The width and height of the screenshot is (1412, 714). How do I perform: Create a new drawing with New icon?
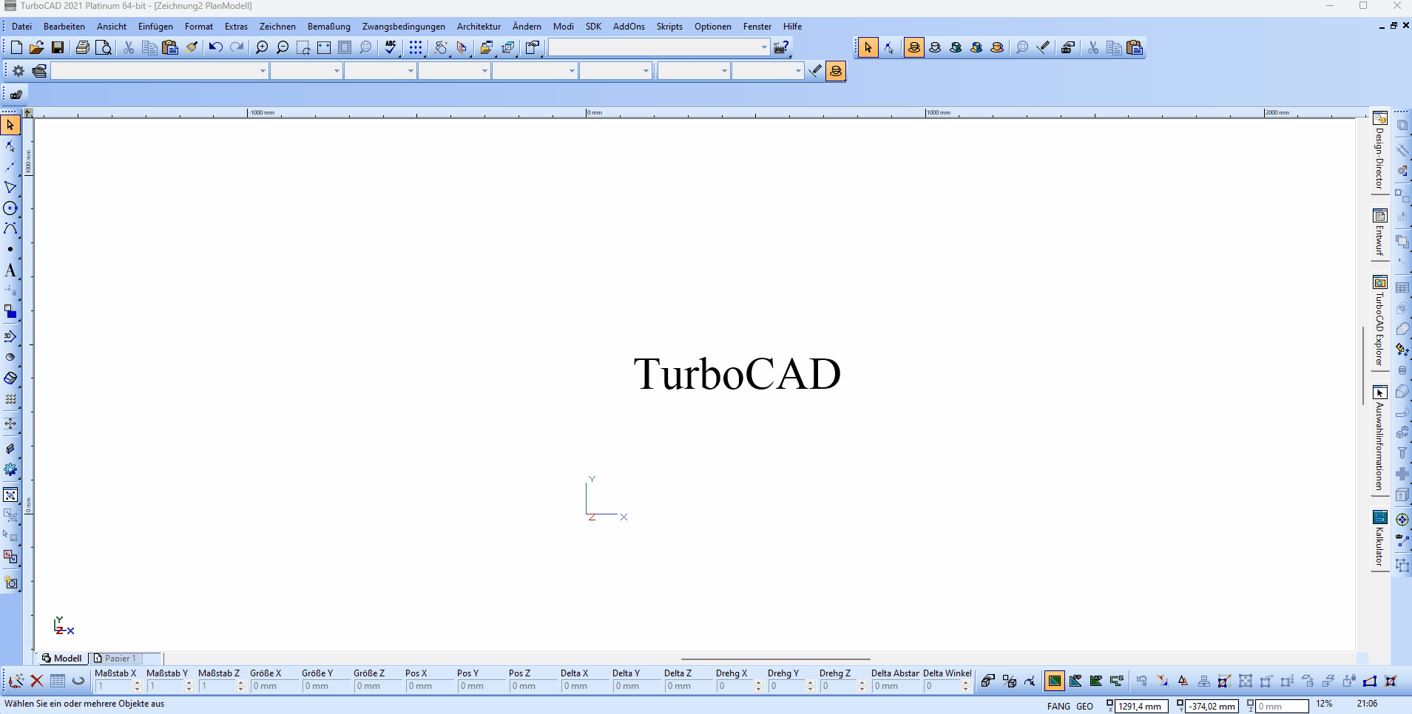click(x=16, y=47)
